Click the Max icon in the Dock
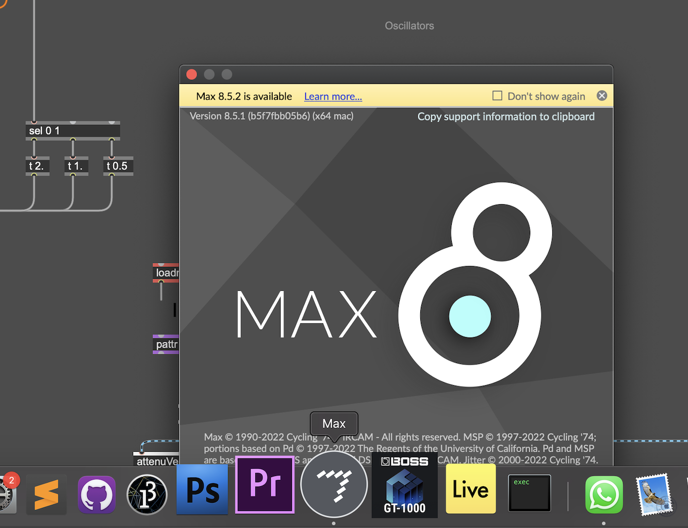The image size is (688, 528). coord(334,485)
